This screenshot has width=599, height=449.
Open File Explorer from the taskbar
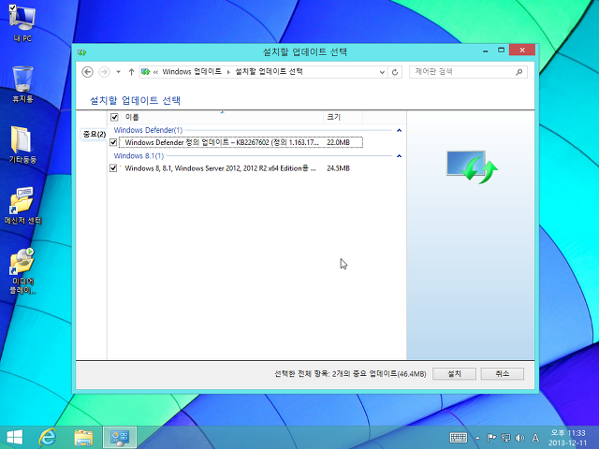point(83,437)
